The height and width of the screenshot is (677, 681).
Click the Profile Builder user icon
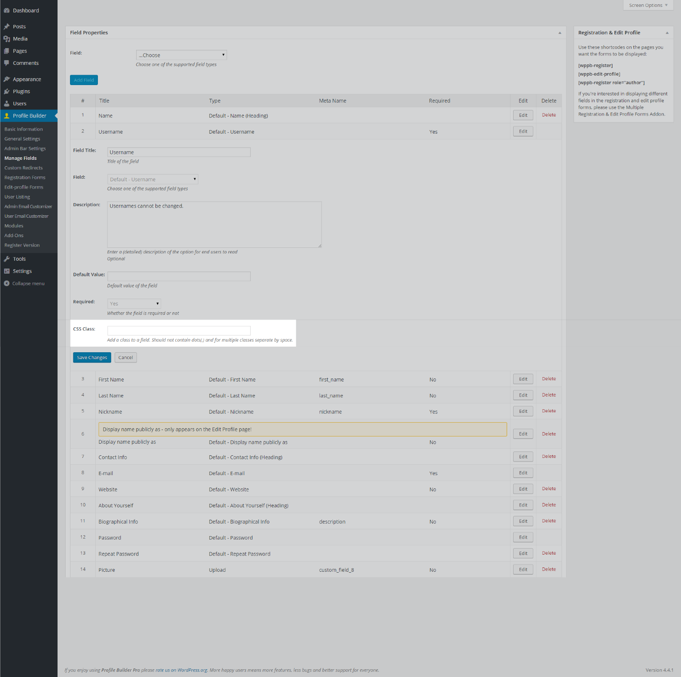pos(7,116)
